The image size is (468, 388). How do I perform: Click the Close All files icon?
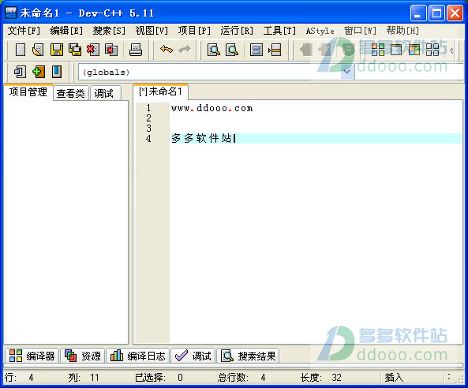pos(111,50)
